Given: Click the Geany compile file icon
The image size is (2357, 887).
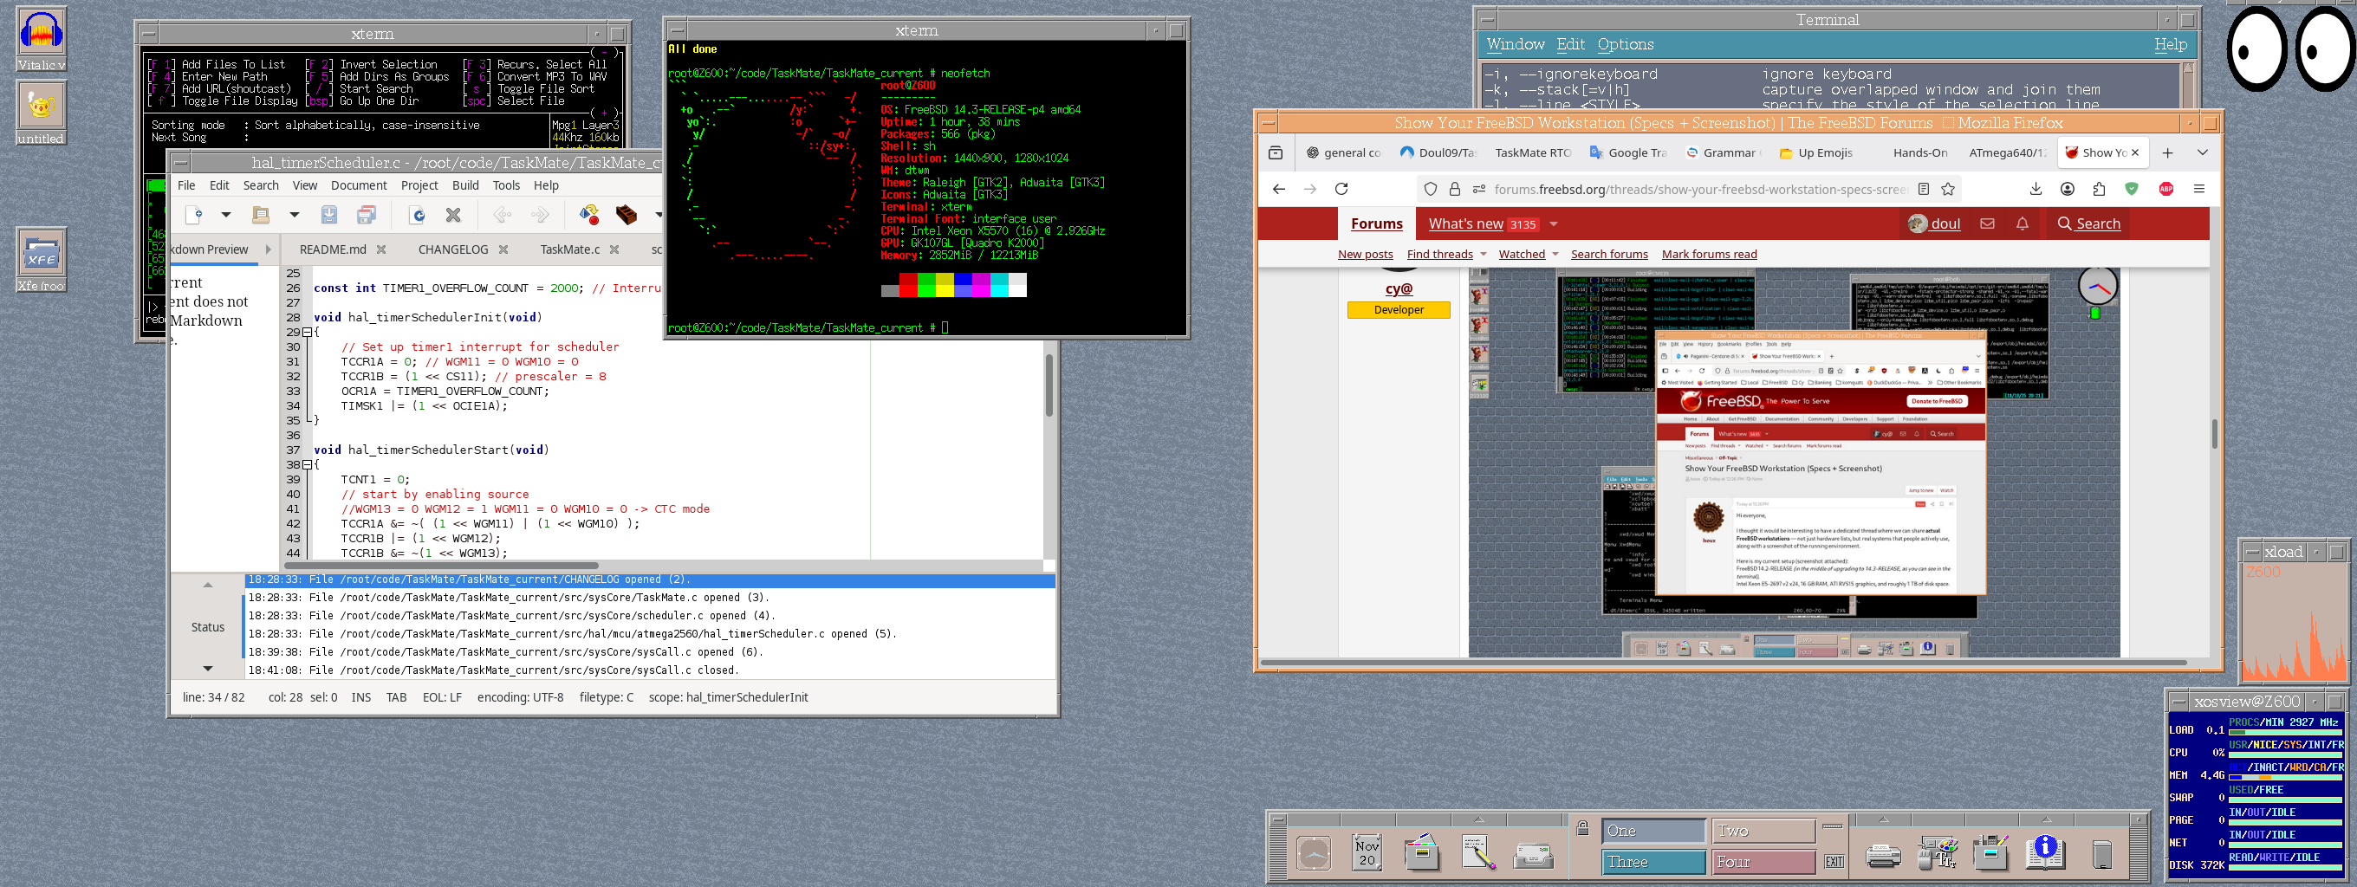Looking at the screenshot, I should (588, 215).
